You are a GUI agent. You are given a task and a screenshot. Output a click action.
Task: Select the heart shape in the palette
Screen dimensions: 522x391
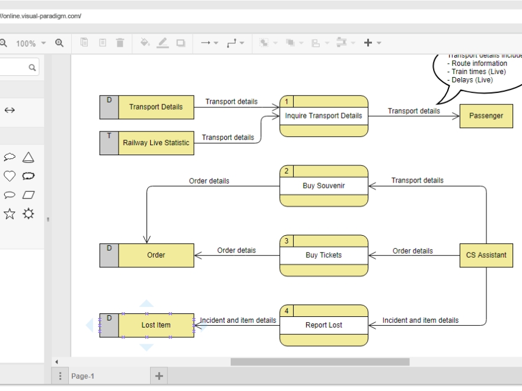(9, 175)
